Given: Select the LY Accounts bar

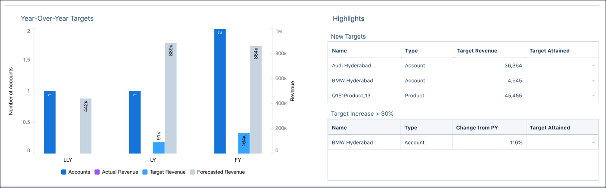Looking at the screenshot, I should [135, 122].
